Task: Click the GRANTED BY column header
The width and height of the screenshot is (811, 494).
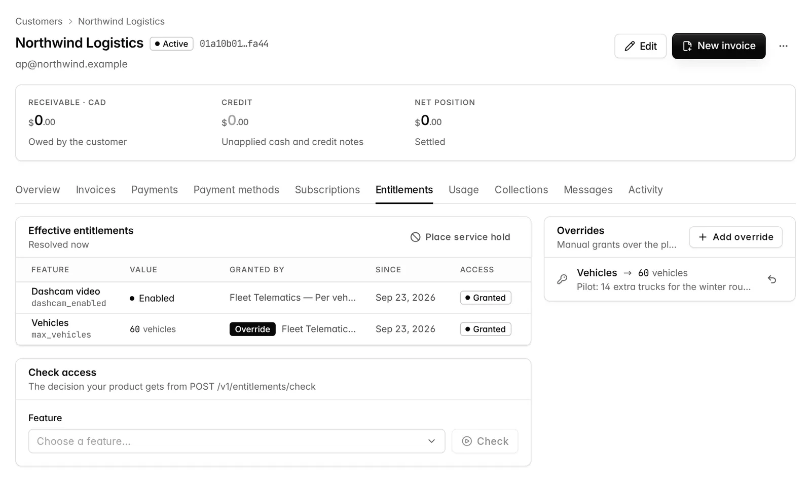Action: 257,270
